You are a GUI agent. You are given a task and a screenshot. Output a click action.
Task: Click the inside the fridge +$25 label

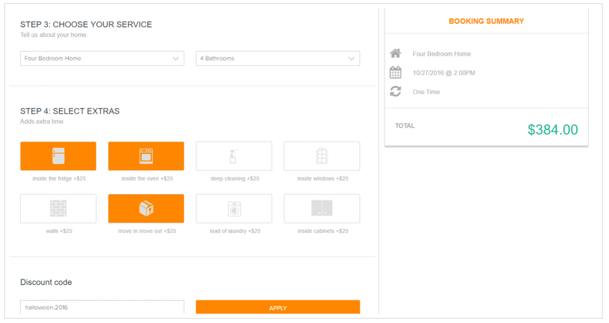[x=59, y=179]
